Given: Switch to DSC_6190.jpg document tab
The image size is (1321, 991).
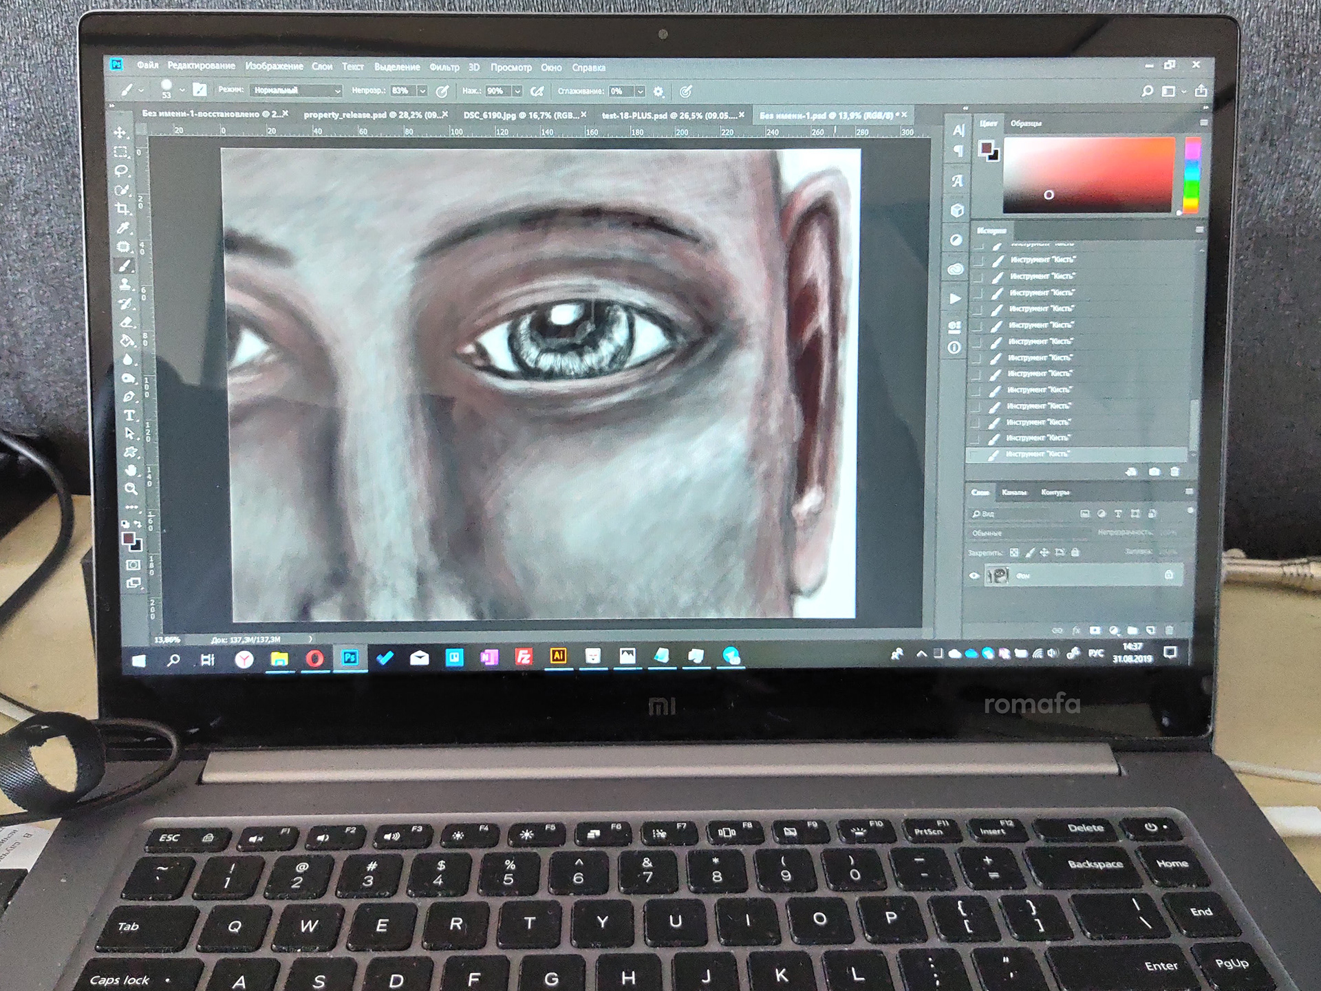Looking at the screenshot, I should click(x=524, y=115).
